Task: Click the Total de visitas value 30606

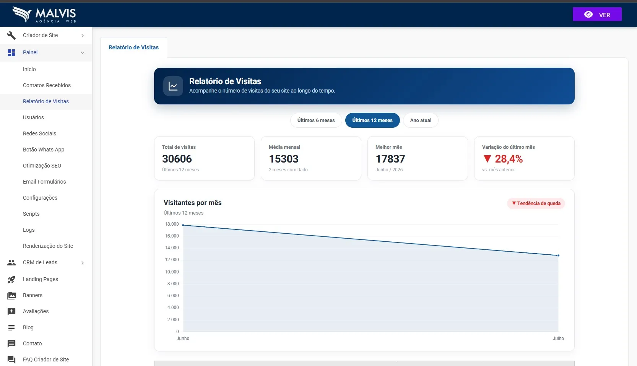Action: pos(177,159)
